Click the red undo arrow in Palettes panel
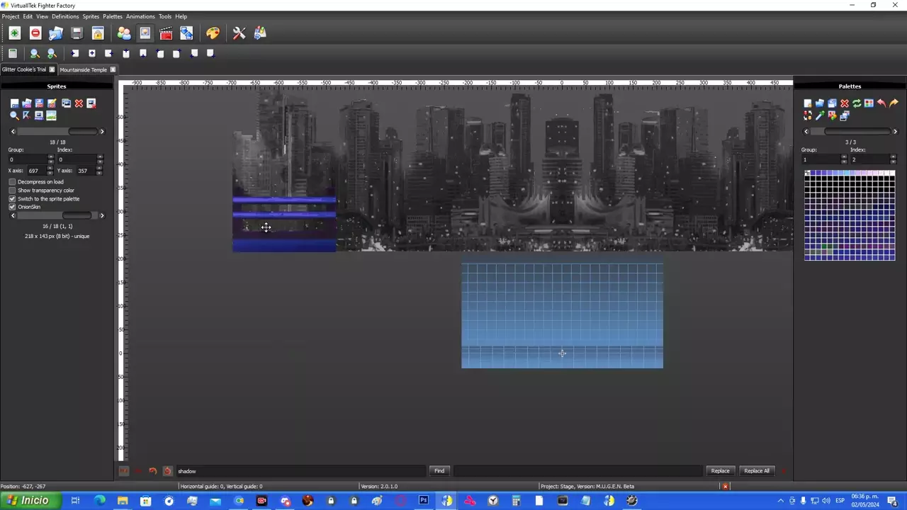 (x=881, y=103)
